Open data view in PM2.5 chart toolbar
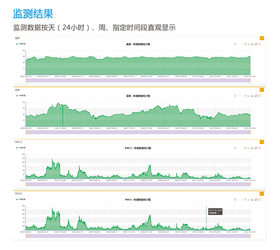Image resolution: width=280 pixels, height=250 pixels. coord(245,148)
